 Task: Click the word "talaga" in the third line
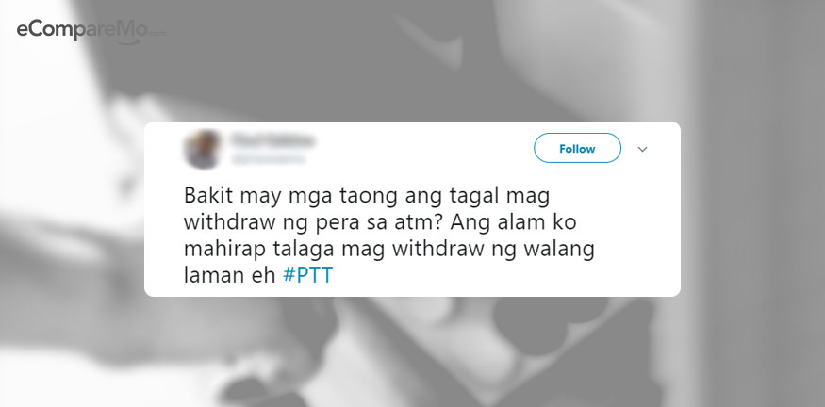pyautogui.click(x=303, y=250)
